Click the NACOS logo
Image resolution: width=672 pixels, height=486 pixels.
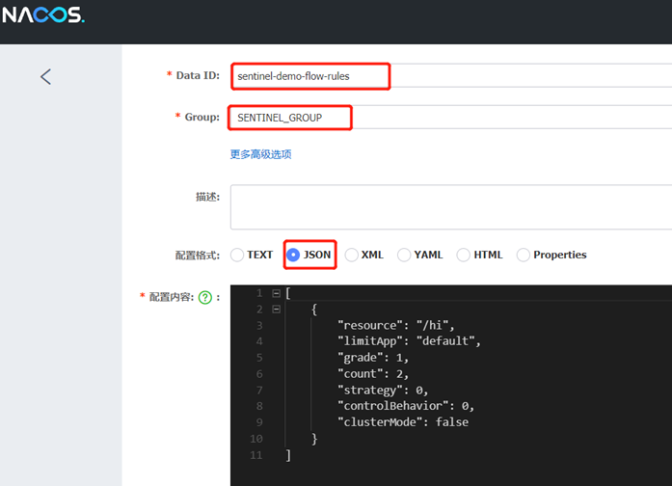(43, 15)
